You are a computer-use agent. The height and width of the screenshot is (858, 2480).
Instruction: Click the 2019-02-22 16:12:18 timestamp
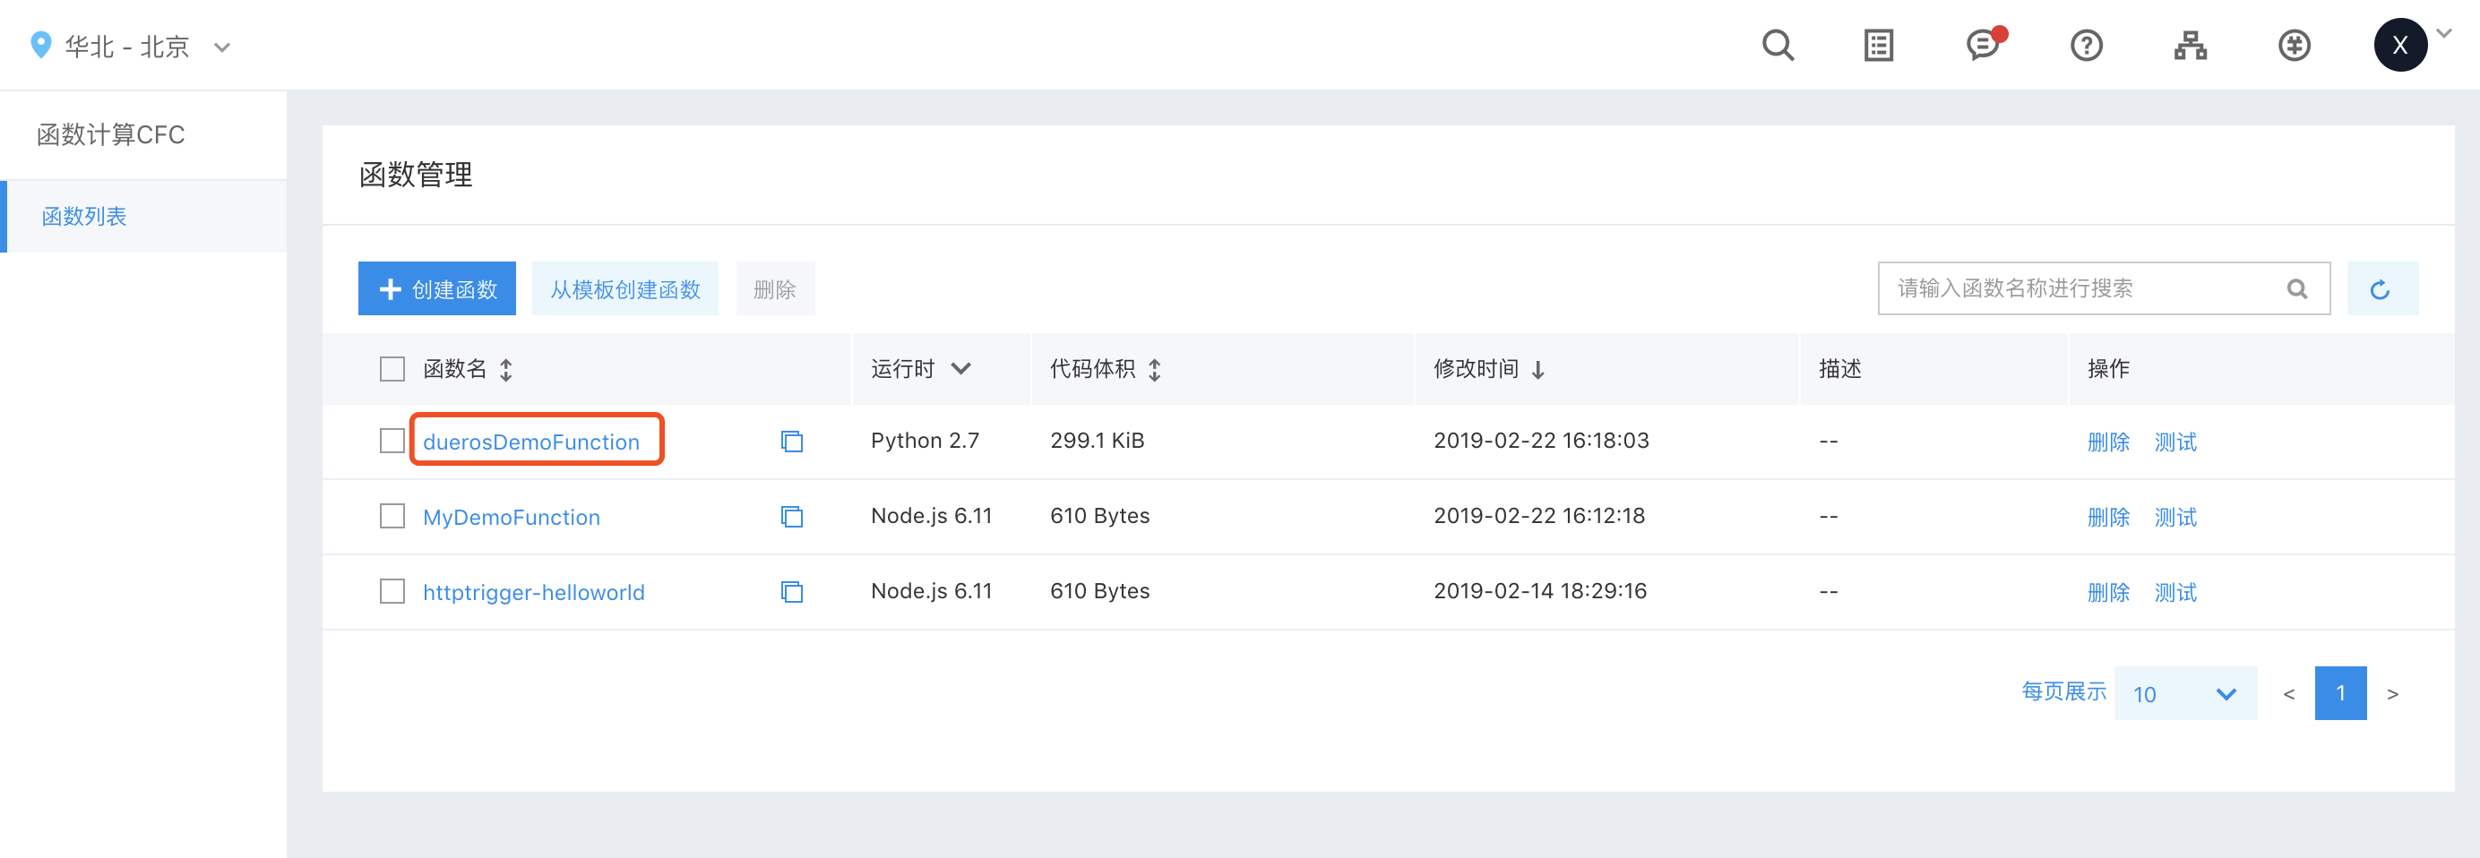click(1539, 516)
